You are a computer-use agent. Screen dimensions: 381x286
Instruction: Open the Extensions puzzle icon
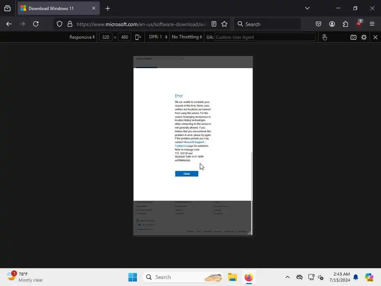(345, 24)
